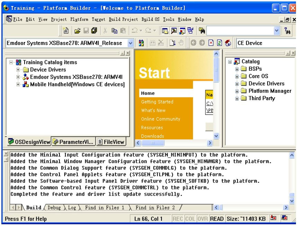
Task: Open the Getting Started link
Action: [157, 102]
